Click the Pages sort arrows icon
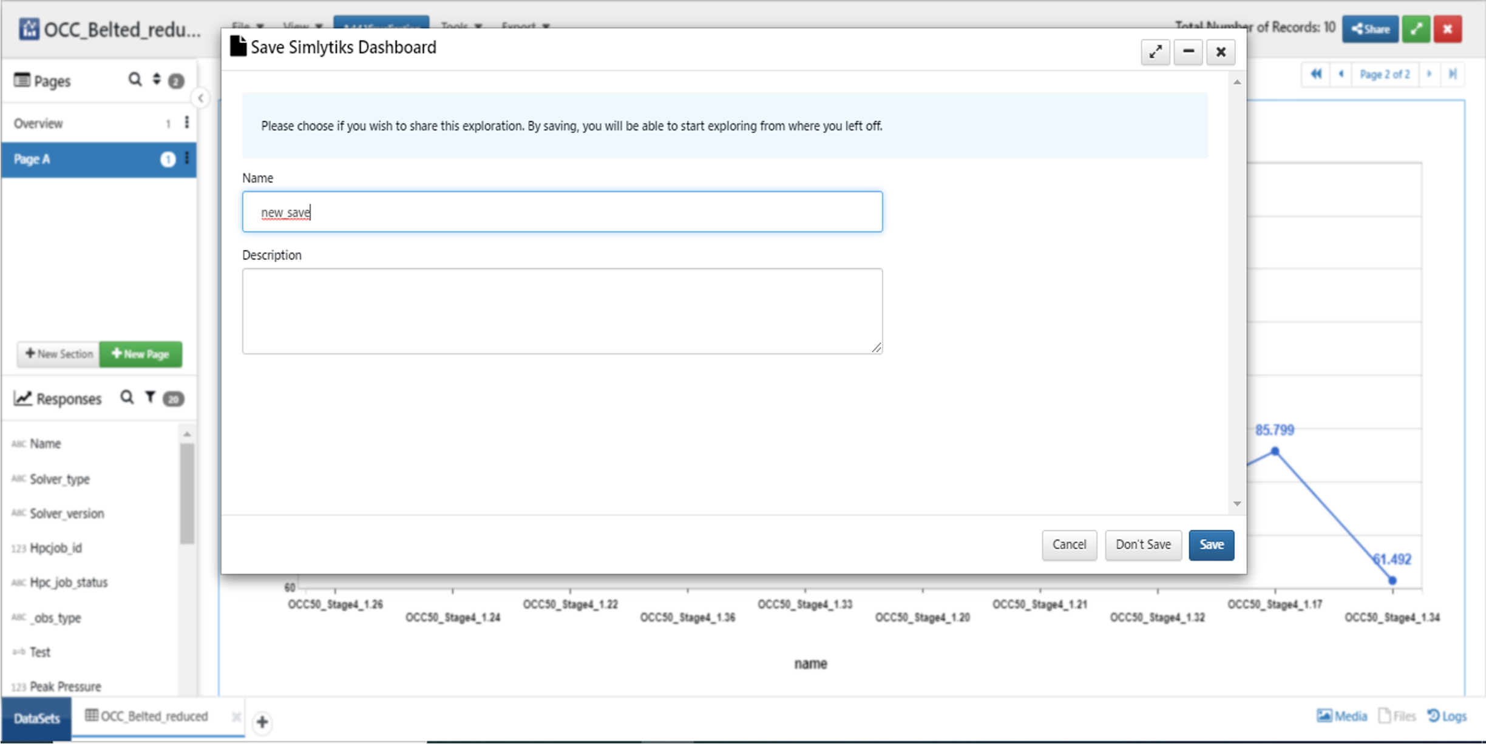The height and width of the screenshot is (744, 1486). (157, 79)
